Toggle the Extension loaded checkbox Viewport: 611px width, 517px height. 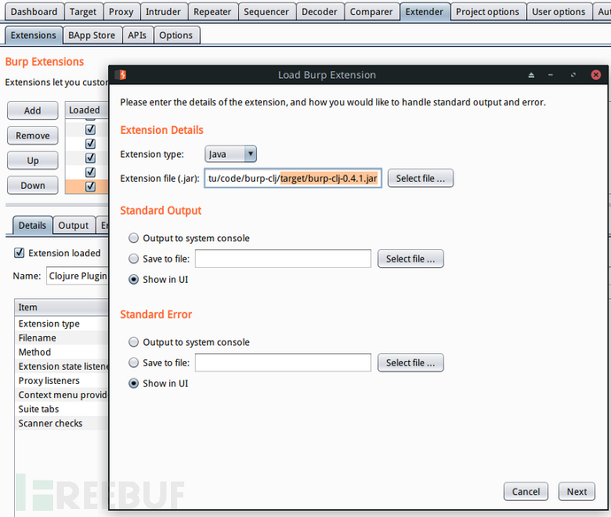click(x=19, y=253)
